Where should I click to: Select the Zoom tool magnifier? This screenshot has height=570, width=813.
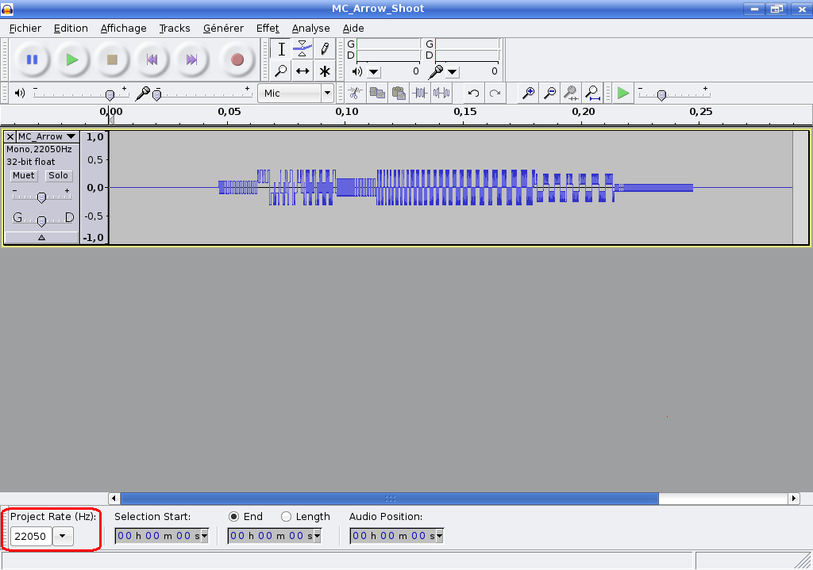coord(280,71)
